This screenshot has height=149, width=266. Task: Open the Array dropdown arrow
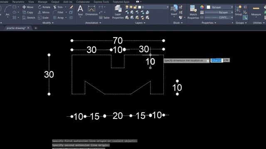pyautogui.click(x=66, y=17)
